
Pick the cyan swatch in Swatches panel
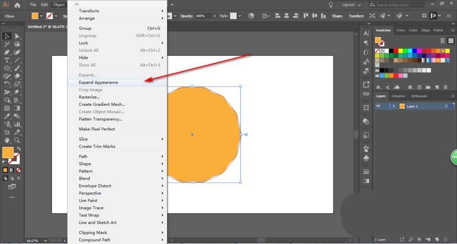[x=410, y=51]
